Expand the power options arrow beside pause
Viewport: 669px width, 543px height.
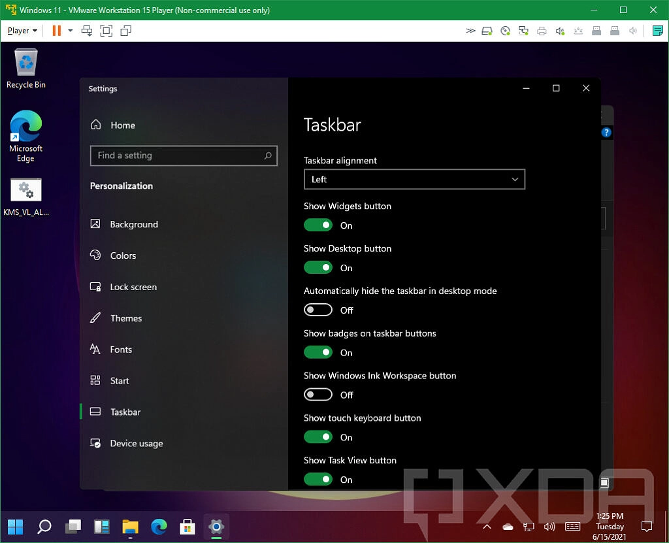tap(71, 31)
